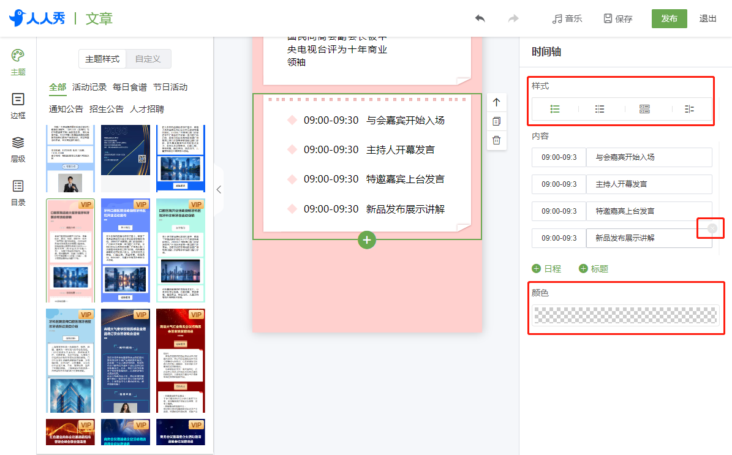Open the 主题 theme sidebar panel
732x455 pixels.
(18, 62)
